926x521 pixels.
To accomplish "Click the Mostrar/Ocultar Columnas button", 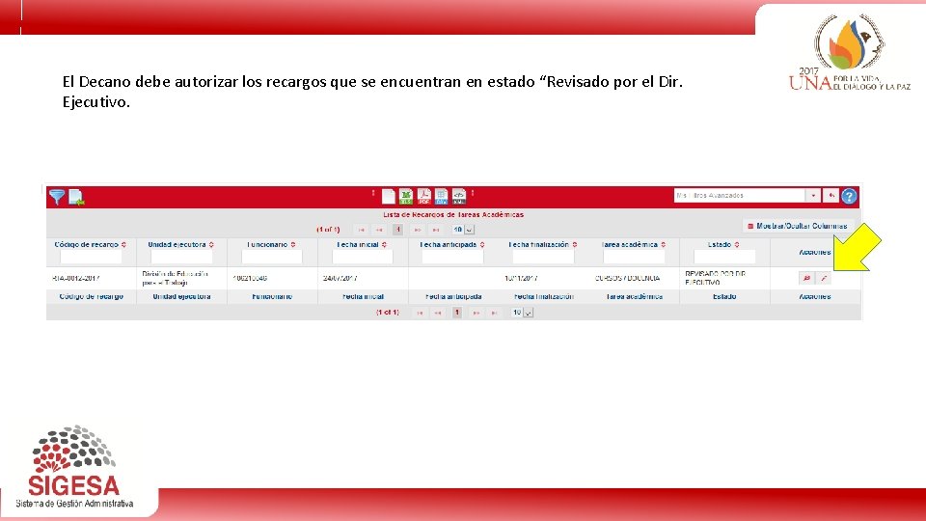I will [x=798, y=226].
